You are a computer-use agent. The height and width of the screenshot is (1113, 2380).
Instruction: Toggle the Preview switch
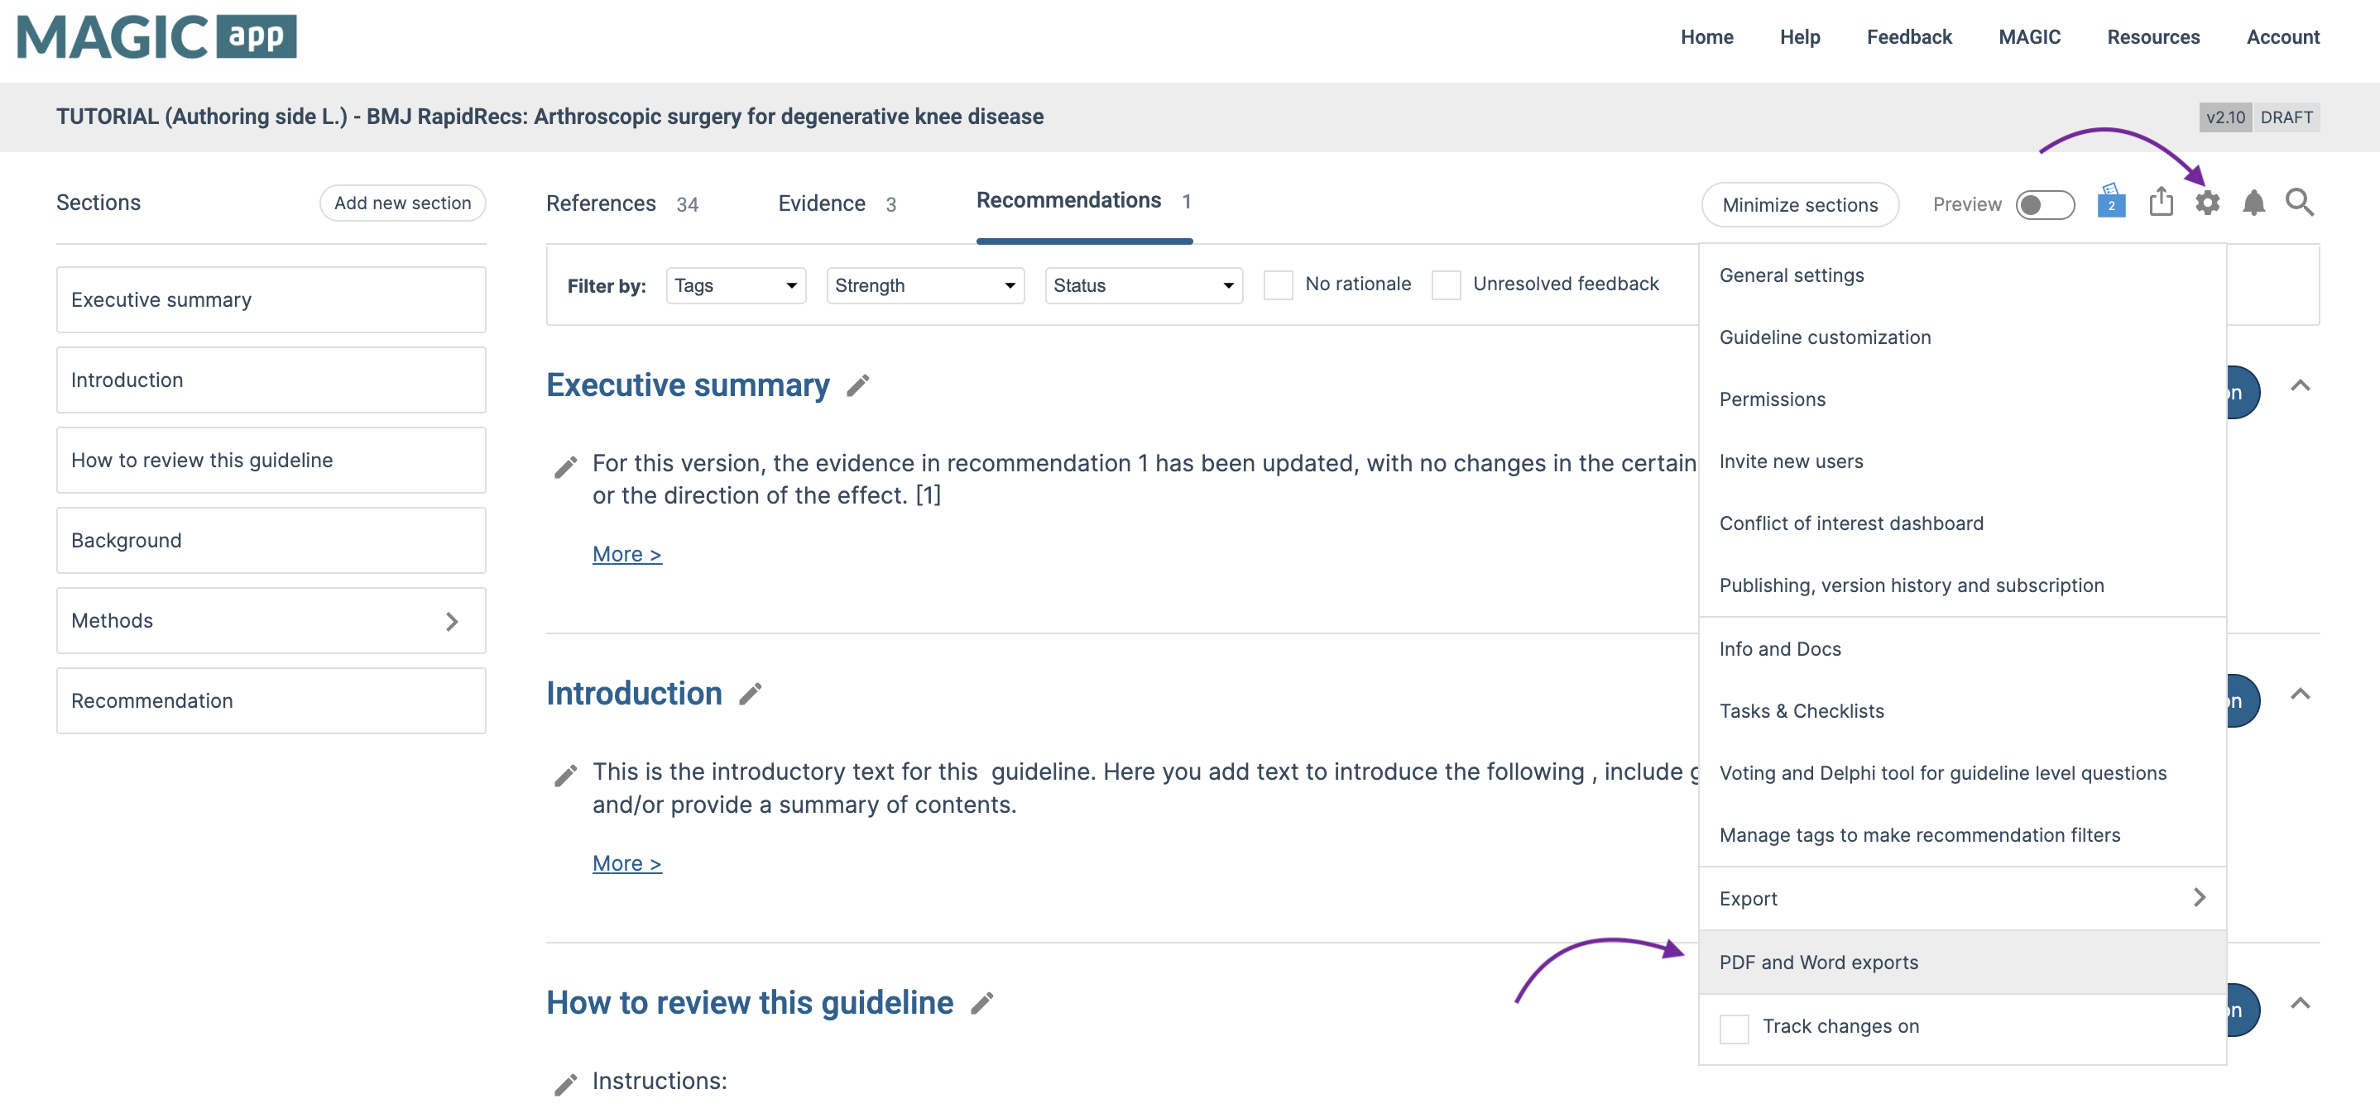2045,204
